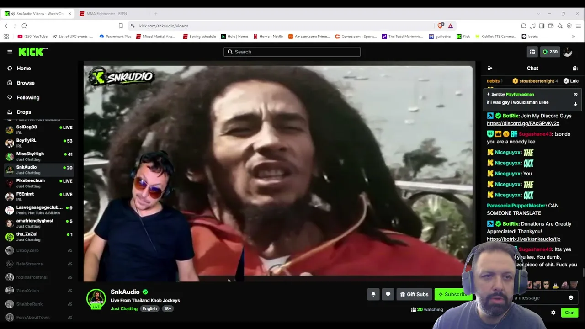Open the Kick shop icon beside the 239 balance

[x=532, y=52]
